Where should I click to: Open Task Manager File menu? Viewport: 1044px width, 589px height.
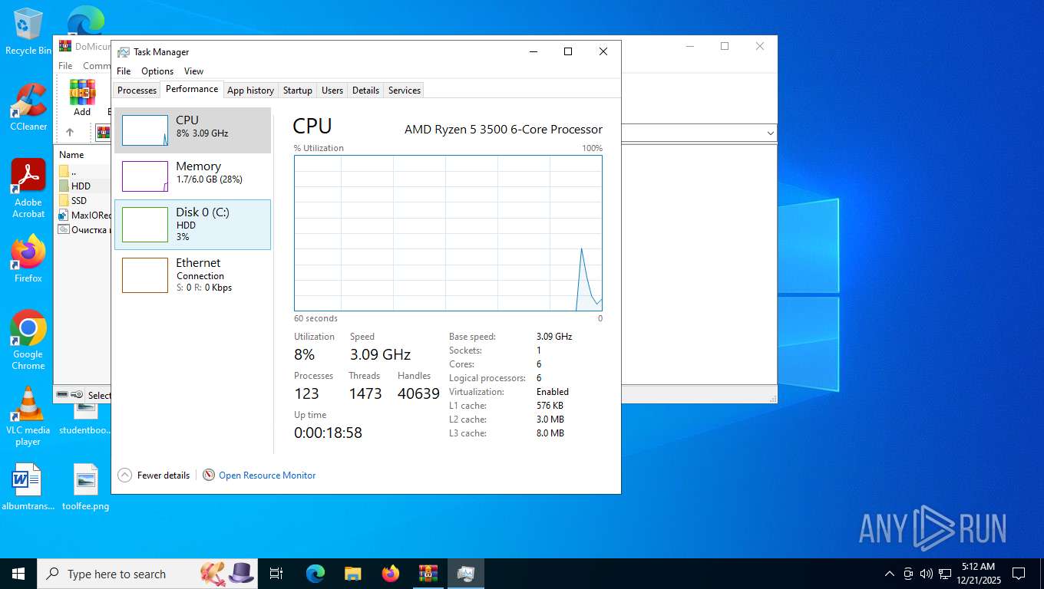124,71
